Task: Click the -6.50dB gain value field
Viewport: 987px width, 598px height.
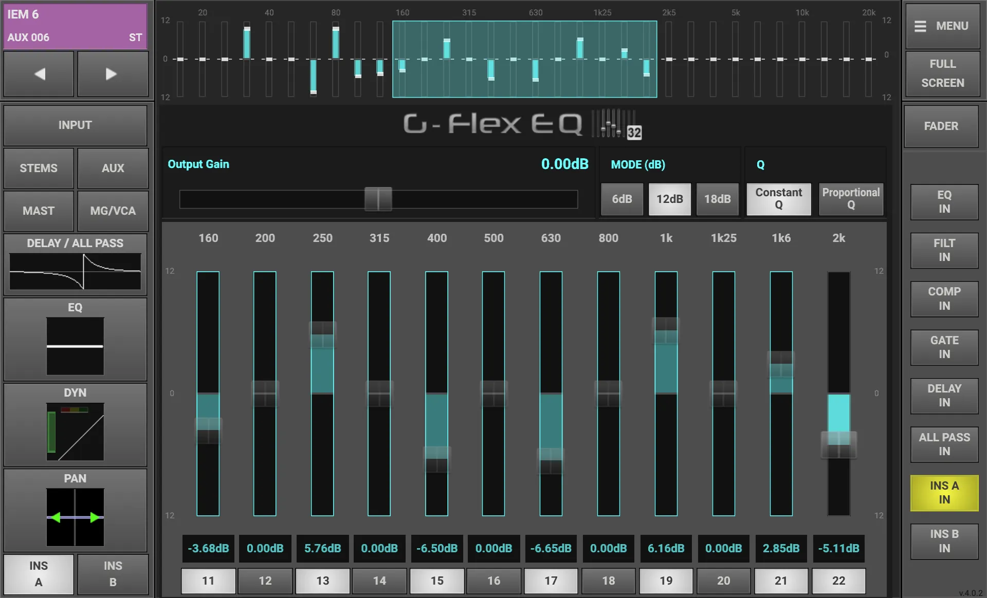Action: tap(436, 548)
